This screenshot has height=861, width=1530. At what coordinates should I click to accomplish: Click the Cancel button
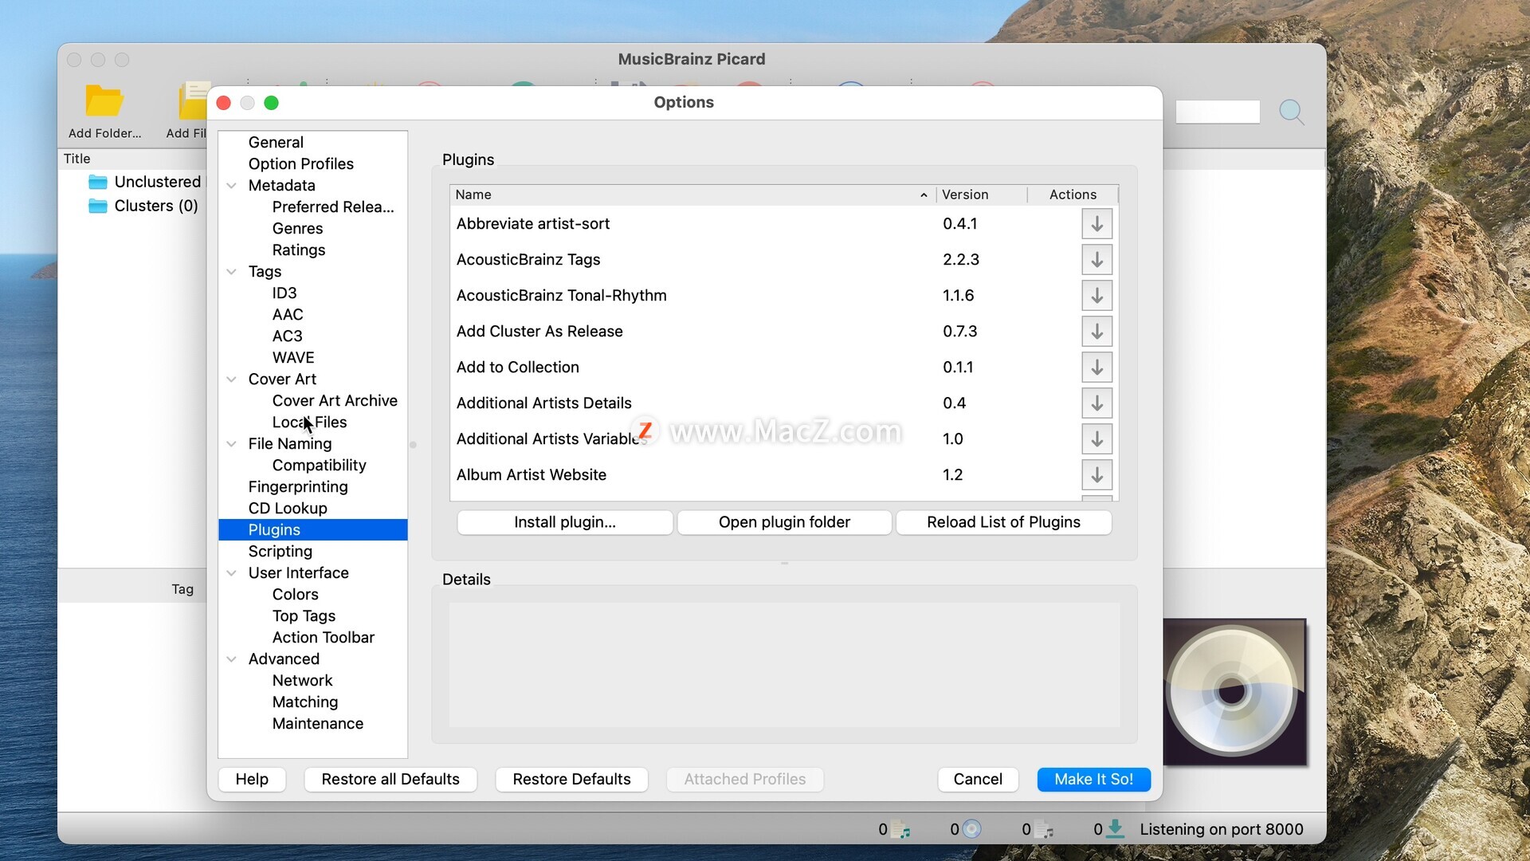tap(978, 780)
